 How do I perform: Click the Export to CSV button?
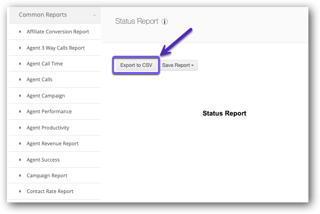click(x=136, y=65)
